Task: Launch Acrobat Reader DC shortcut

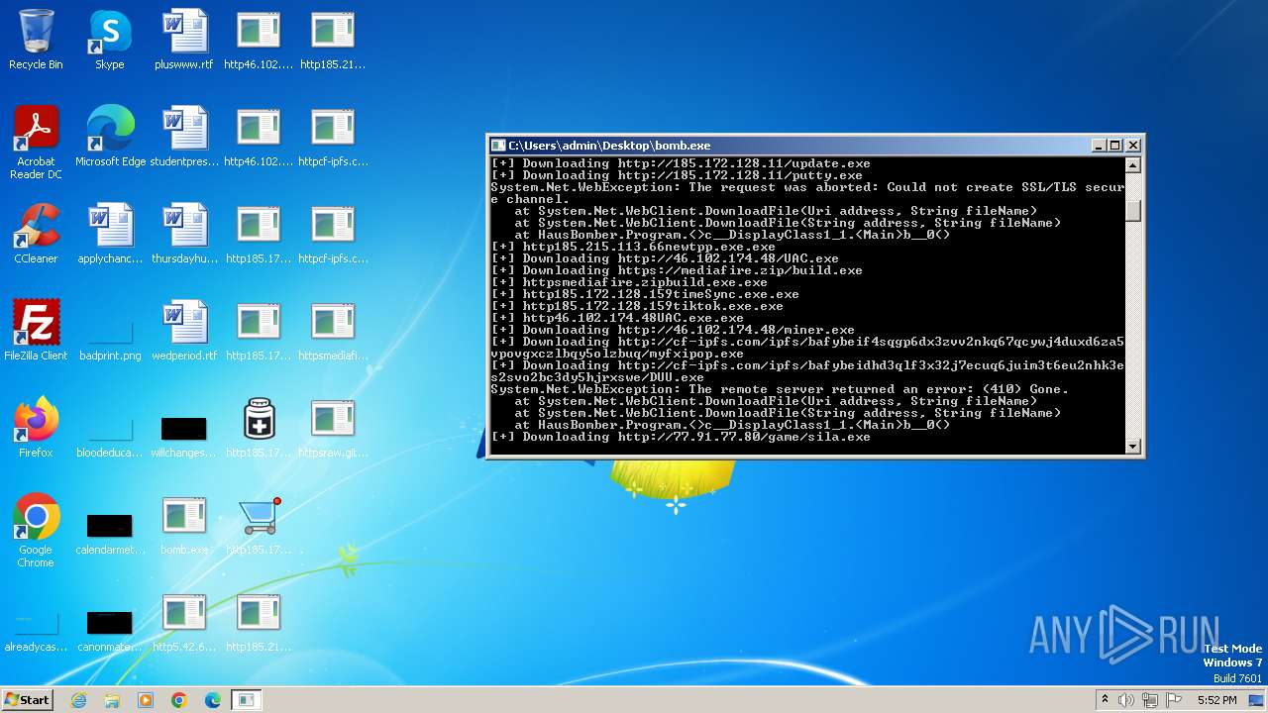Action: pyautogui.click(x=36, y=144)
